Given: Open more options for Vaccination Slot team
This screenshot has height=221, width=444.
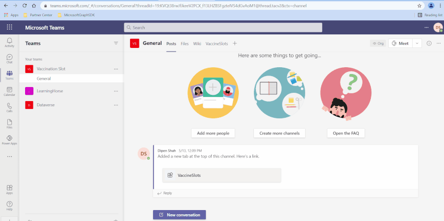Looking at the screenshot, I should pyautogui.click(x=116, y=69).
